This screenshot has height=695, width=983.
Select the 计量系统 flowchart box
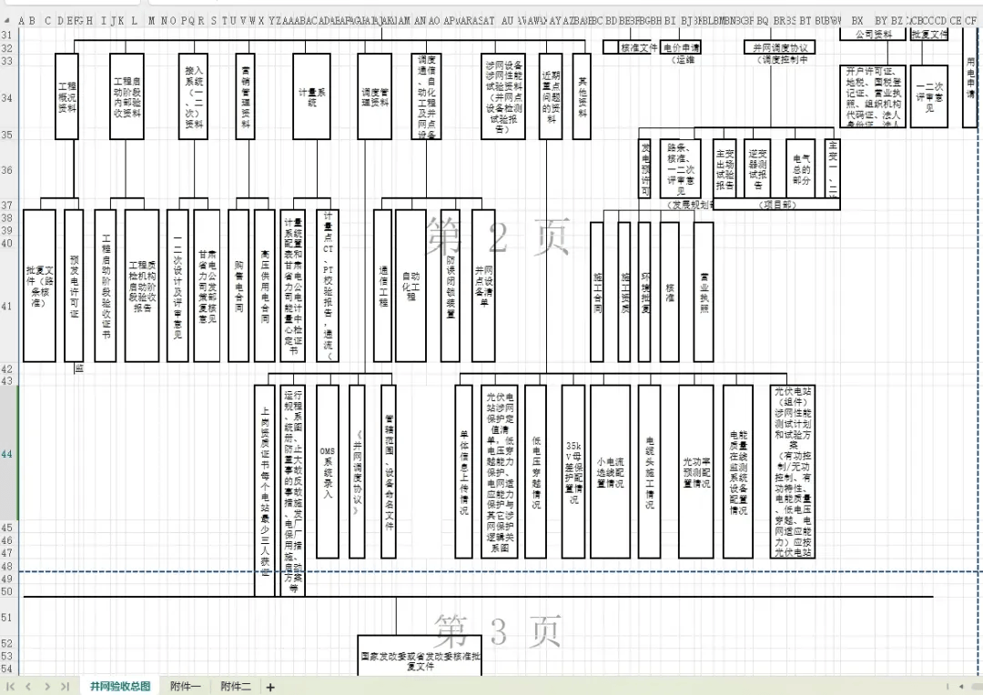311,96
